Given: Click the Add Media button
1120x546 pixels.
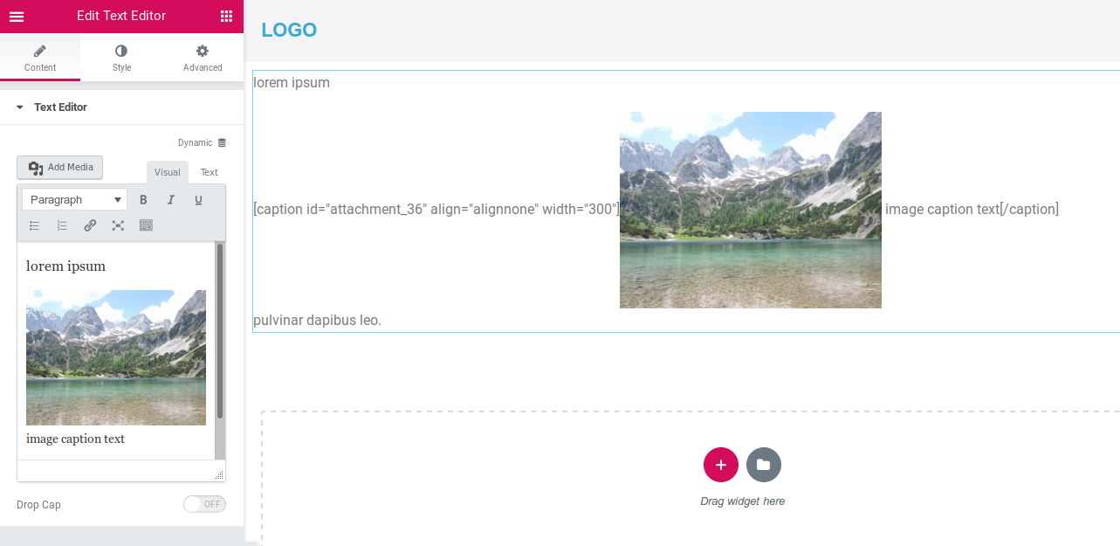Looking at the screenshot, I should coord(59,167).
